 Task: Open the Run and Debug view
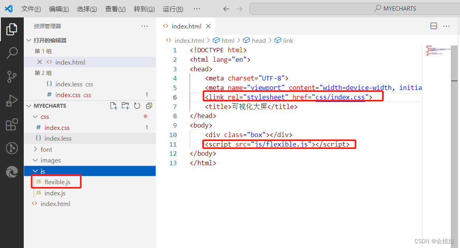click(11, 100)
